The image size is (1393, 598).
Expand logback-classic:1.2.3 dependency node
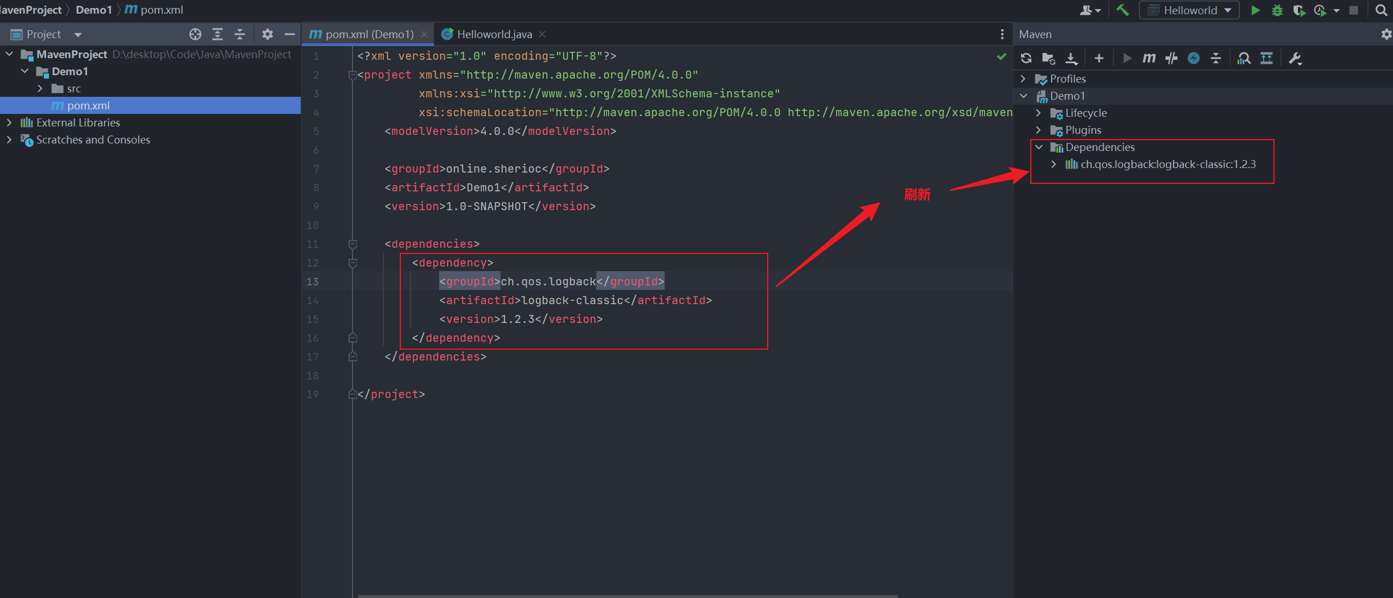click(x=1054, y=164)
